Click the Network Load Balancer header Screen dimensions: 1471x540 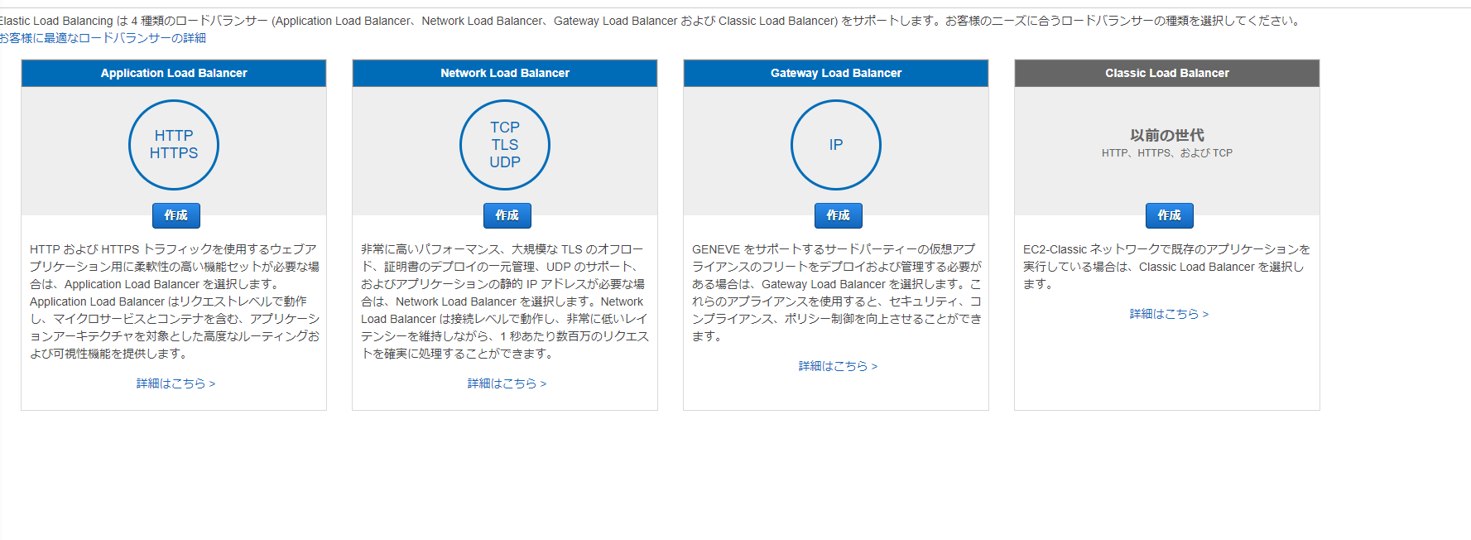point(505,73)
